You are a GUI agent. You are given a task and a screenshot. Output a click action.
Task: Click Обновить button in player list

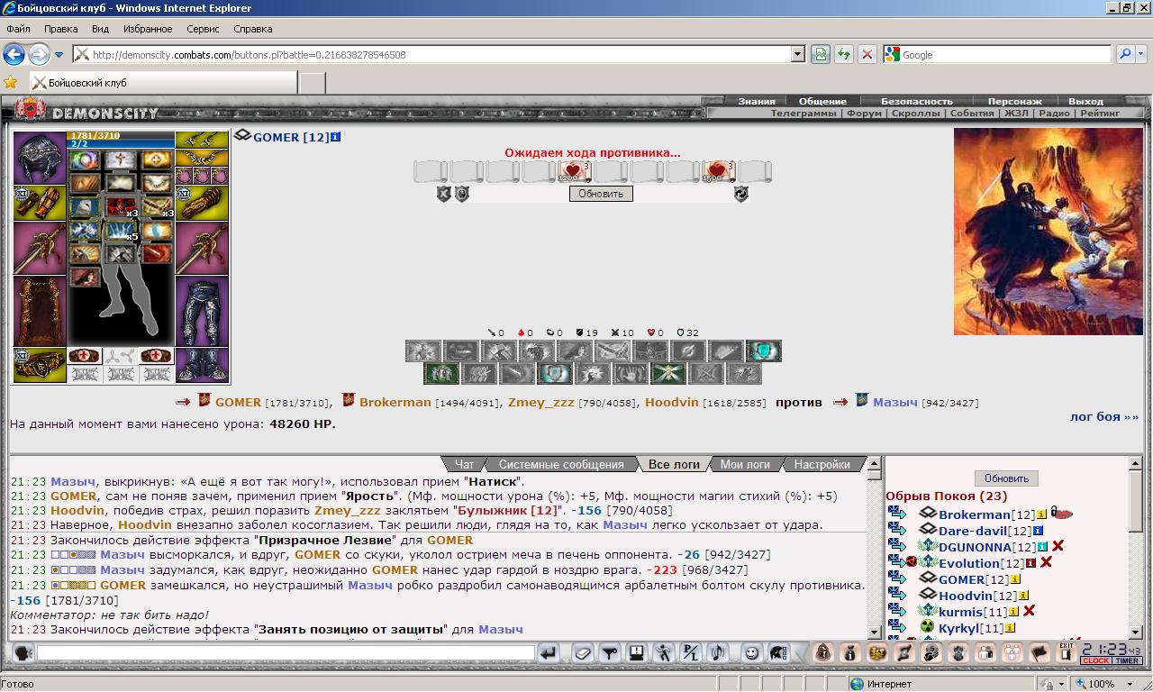(x=1006, y=478)
